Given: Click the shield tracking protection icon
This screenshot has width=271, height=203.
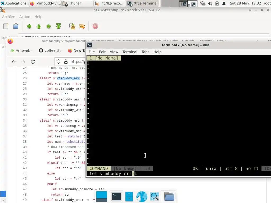Looking at the screenshot, I should 58,62.
